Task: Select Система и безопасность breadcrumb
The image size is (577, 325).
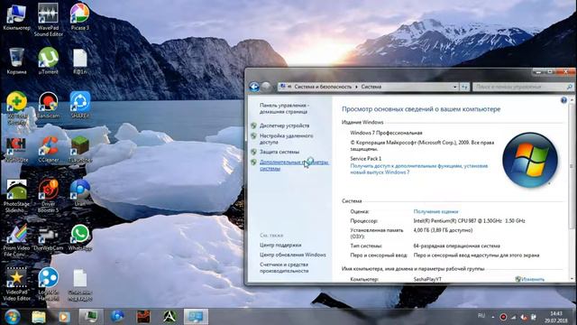Action: pos(323,87)
